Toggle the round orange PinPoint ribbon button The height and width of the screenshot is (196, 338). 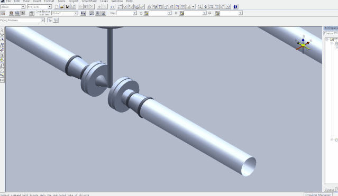[x=12, y=13]
